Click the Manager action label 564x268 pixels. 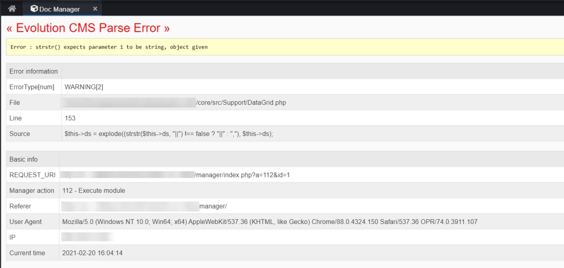click(x=32, y=191)
